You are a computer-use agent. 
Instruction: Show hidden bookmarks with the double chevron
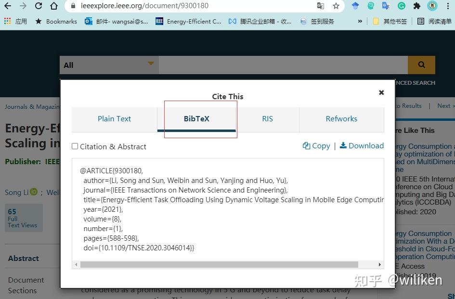(x=360, y=21)
